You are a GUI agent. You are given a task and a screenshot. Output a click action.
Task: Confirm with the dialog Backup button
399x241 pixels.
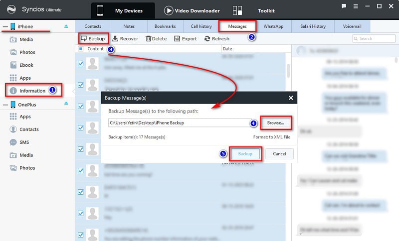[x=245, y=154]
